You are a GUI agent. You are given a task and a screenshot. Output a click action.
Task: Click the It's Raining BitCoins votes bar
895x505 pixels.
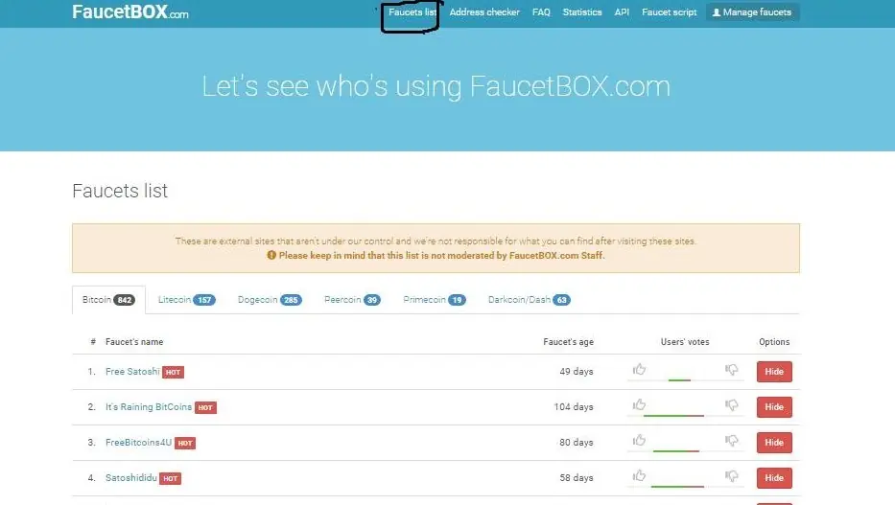[685, 416]
